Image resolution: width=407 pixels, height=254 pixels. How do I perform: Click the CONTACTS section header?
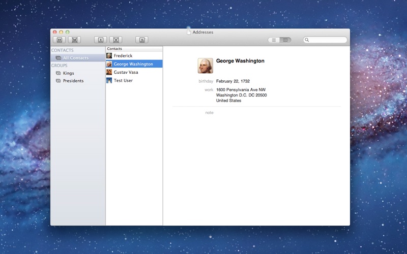tap(62, 50)
